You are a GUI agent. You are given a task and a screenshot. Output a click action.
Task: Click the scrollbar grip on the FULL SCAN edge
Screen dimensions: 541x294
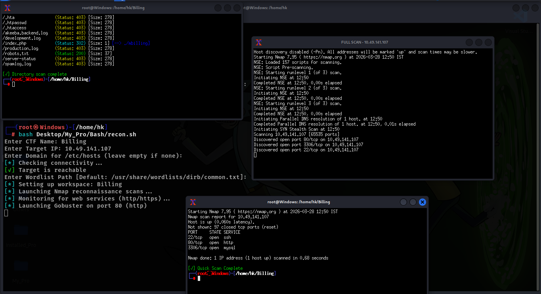[245, 84]
